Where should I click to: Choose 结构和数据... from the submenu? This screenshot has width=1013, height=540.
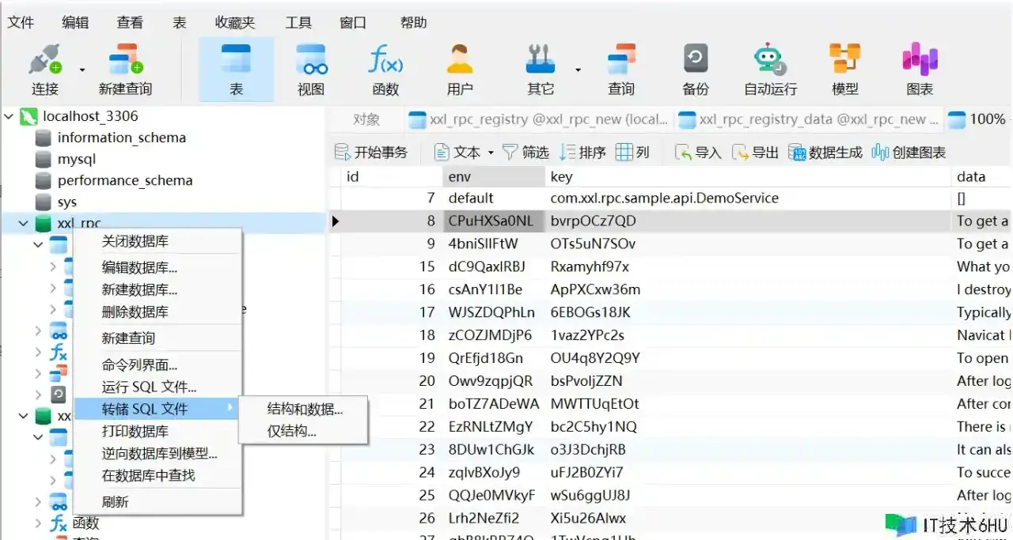(305, 409)
